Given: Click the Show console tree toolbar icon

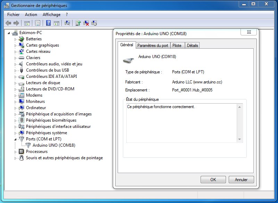Looking at the screenshot, I should point(27,23).
